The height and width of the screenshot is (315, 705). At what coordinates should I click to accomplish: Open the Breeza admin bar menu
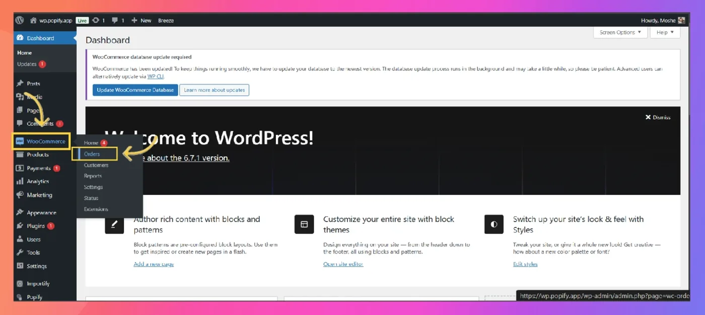166,21
